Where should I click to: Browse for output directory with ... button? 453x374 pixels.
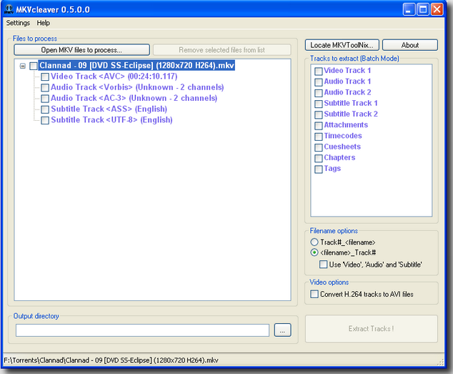click(x=282, y=330)
